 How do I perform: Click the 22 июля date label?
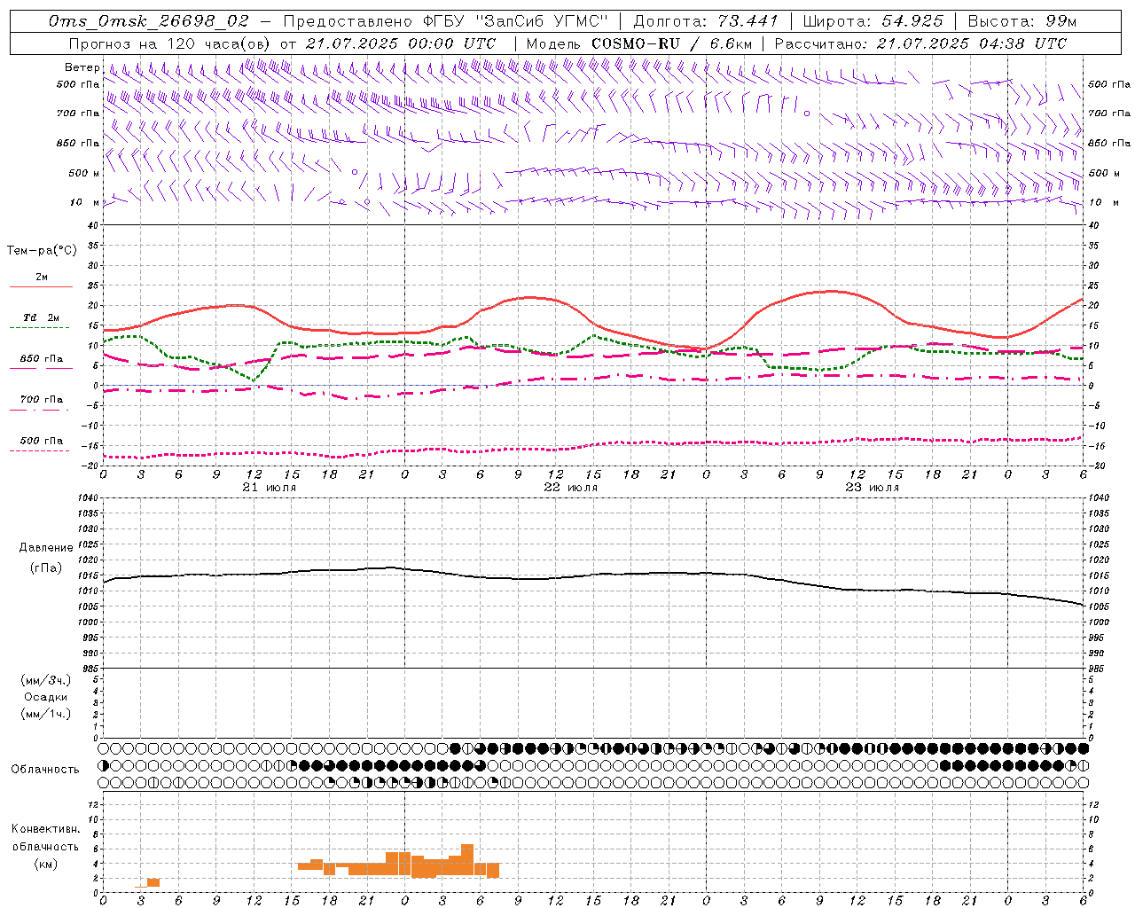coord(571,488)
